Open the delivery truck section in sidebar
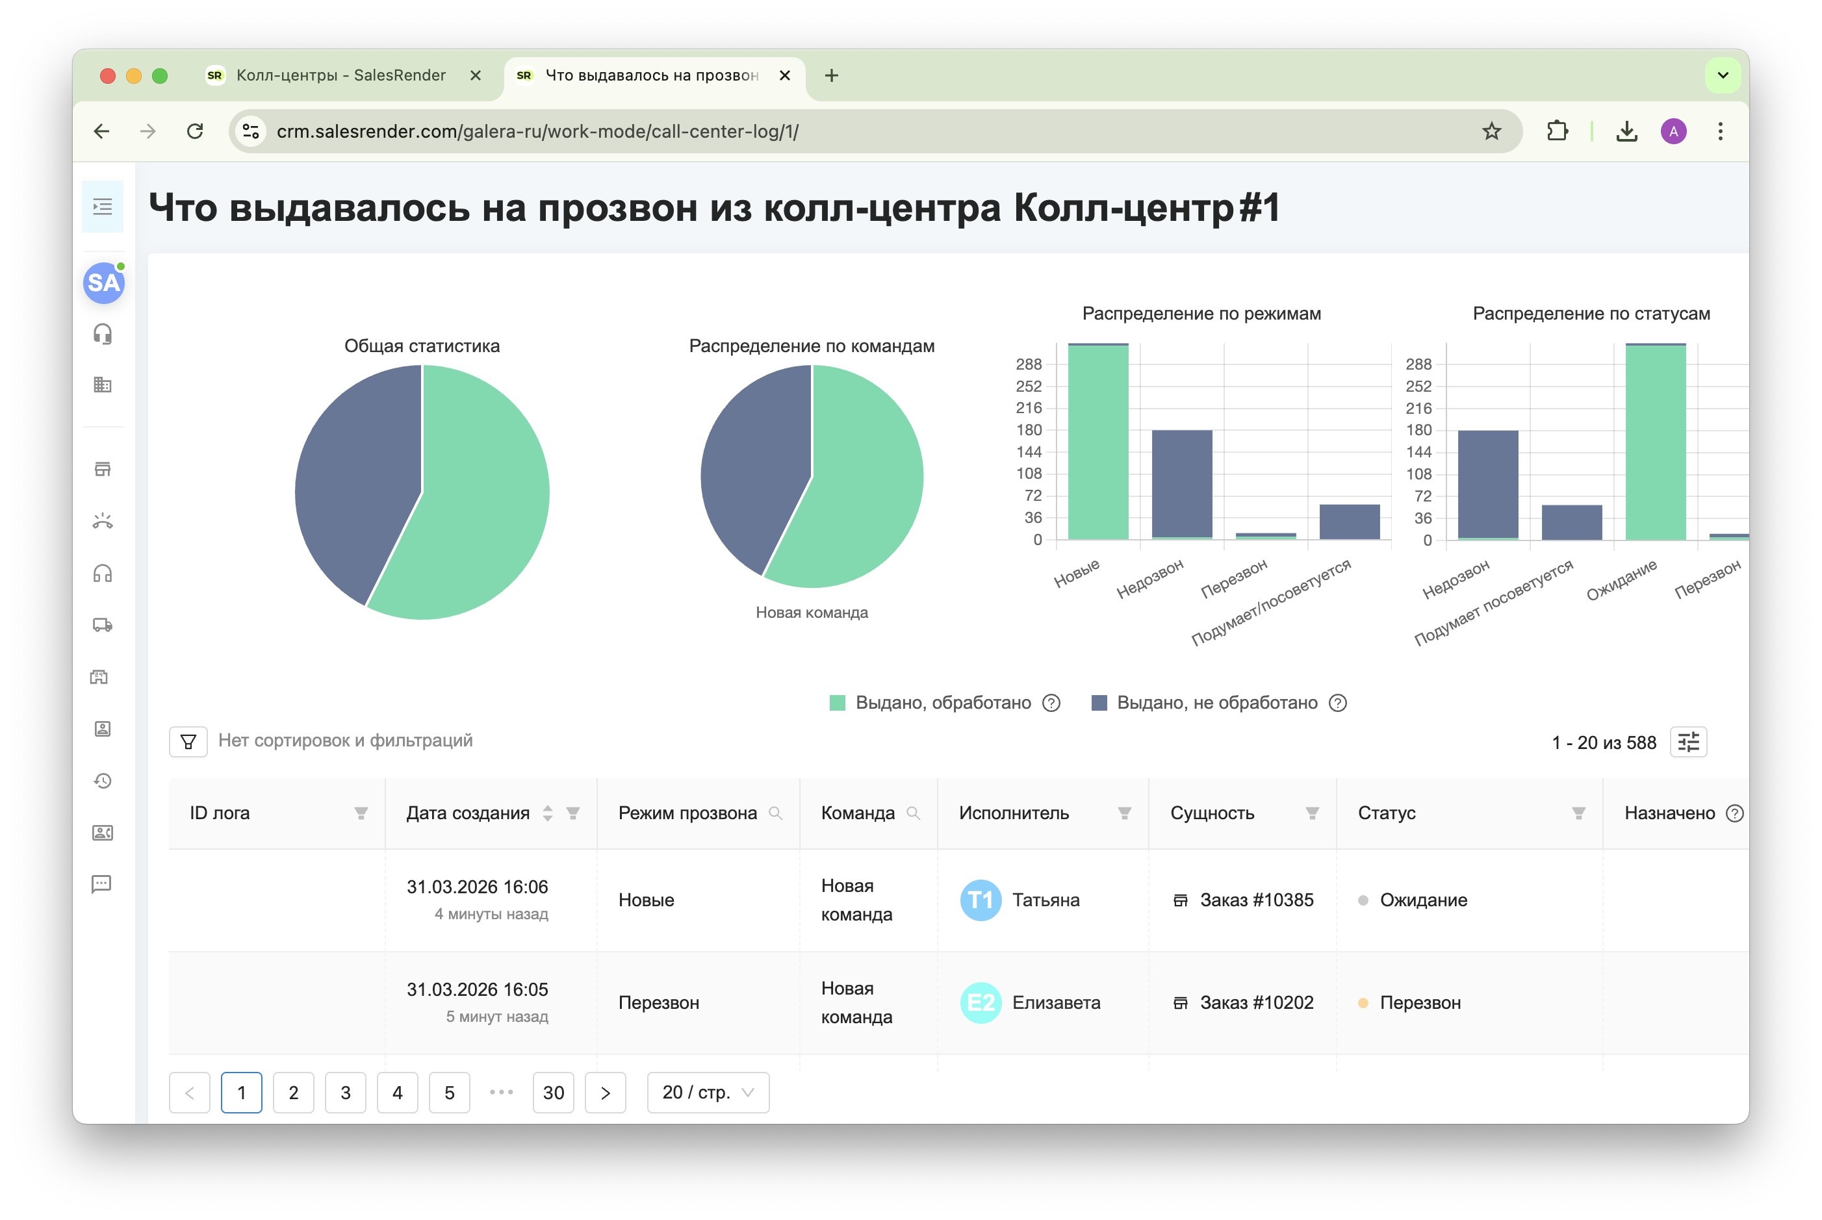 (x=102, y=626)
